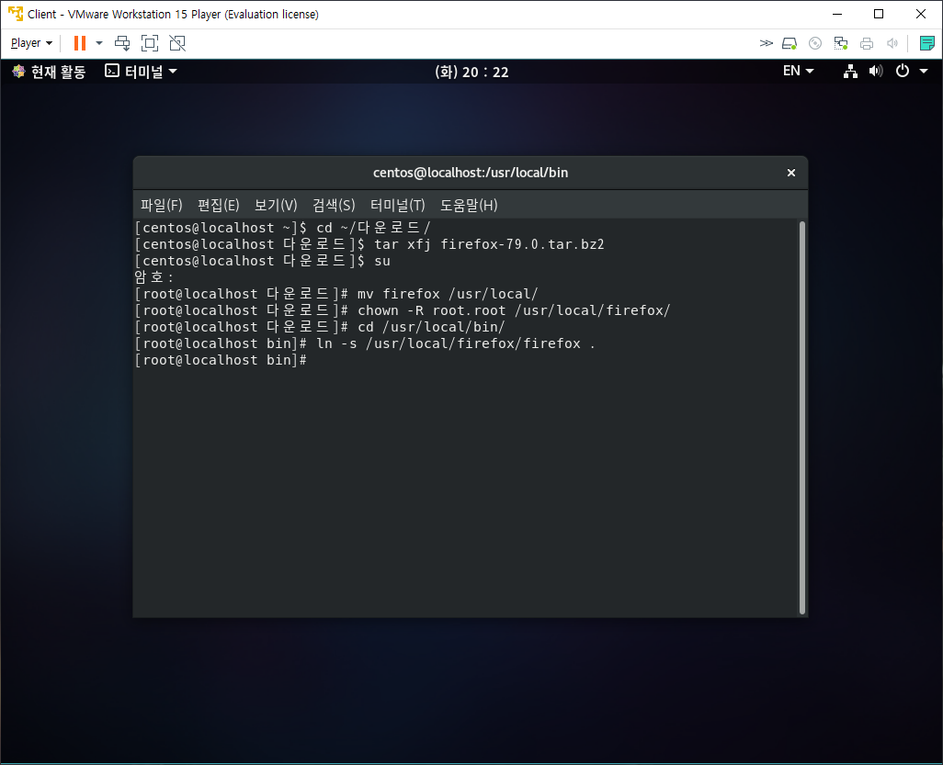
Task: Close the terminal window with X
Action: pos(790,173)
